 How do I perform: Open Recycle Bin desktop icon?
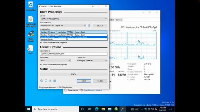click(x=31, y=6)
